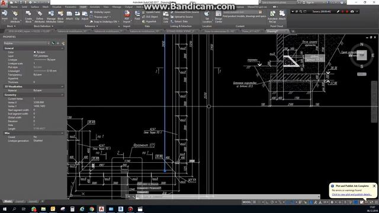Launch Autodesk ReCap

click(x=272, y=17)
